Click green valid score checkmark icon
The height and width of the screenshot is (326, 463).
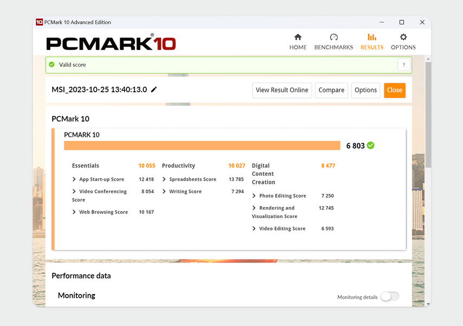tap(52, 65)
